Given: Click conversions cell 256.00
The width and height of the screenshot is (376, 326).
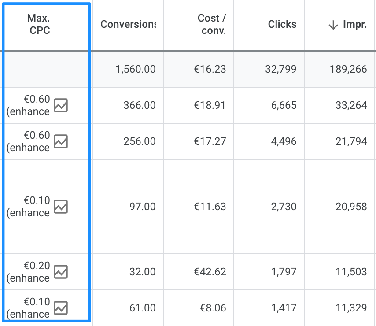Looking at the screenshot, I should (140, 141).
